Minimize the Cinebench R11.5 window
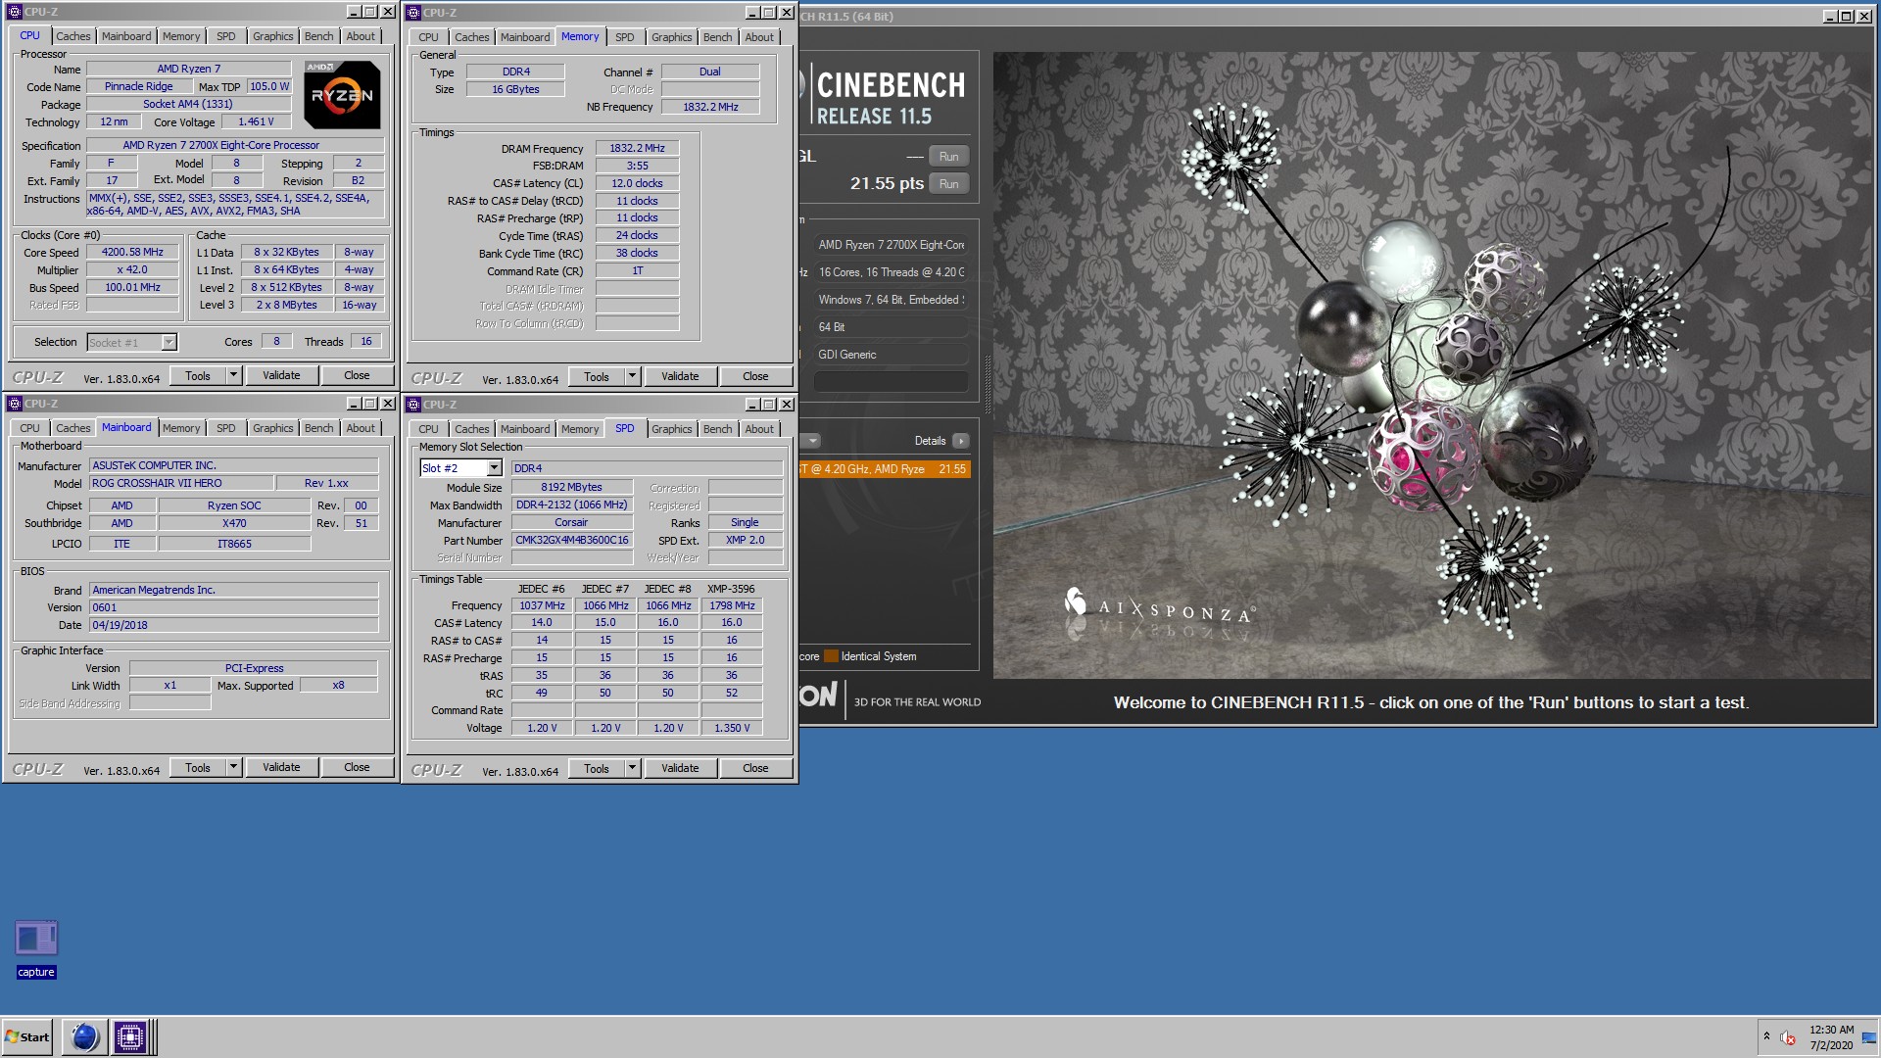This screenshot has height=1058, width=1881. (1830, 17)
